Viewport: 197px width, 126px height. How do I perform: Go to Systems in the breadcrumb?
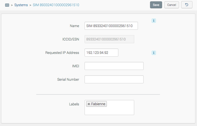coord(21,5)
